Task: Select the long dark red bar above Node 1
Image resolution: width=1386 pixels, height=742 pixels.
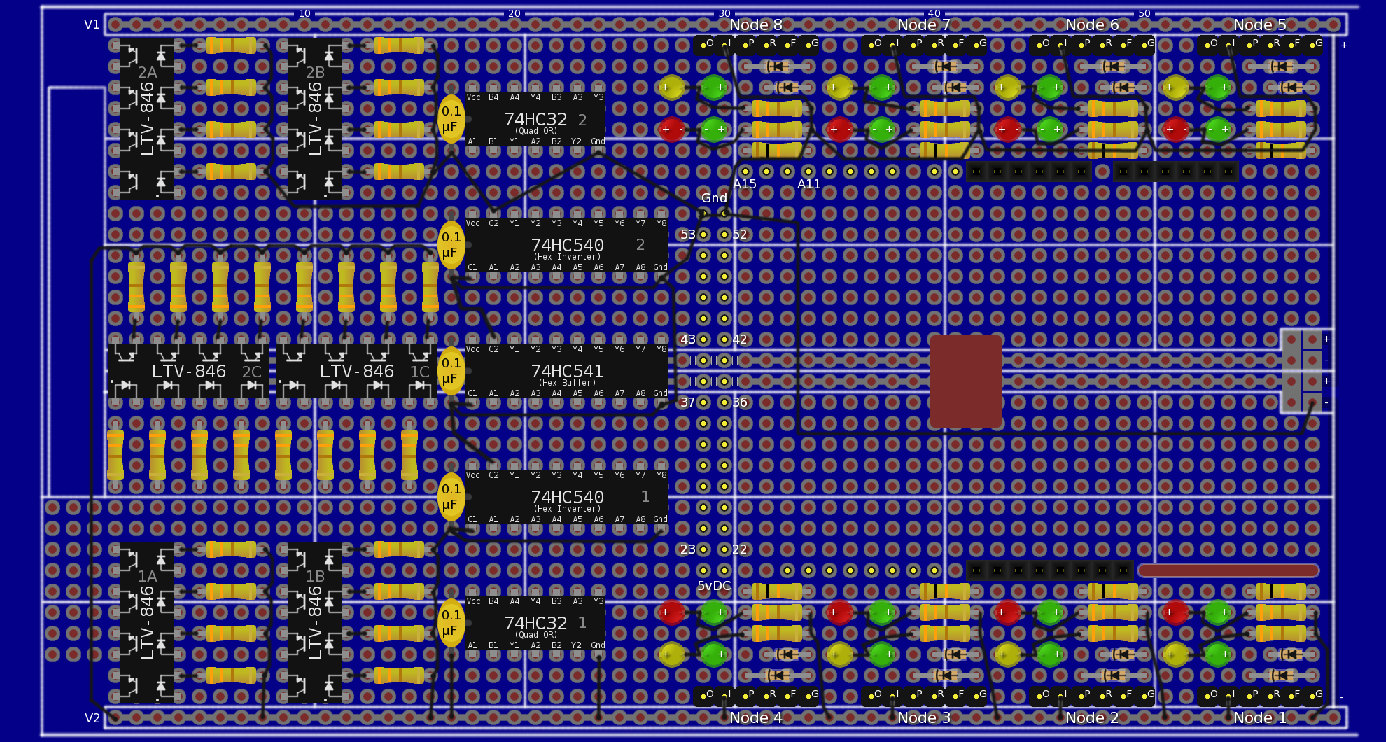Action: [x=1228, y=570]
